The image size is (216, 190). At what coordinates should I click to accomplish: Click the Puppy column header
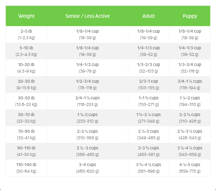point(190,16)
